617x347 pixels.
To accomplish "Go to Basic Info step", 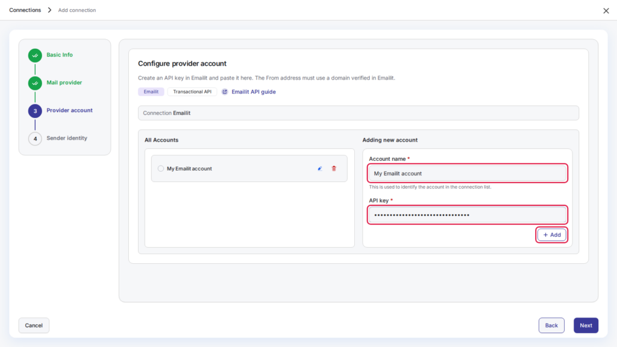I will (x=35, y=55).
